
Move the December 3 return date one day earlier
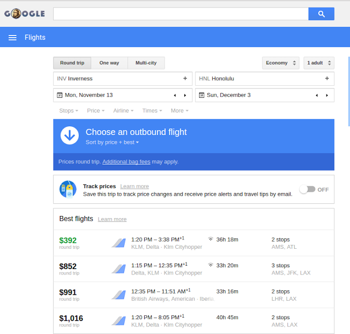pyautogui.click(x=317, y=95)
